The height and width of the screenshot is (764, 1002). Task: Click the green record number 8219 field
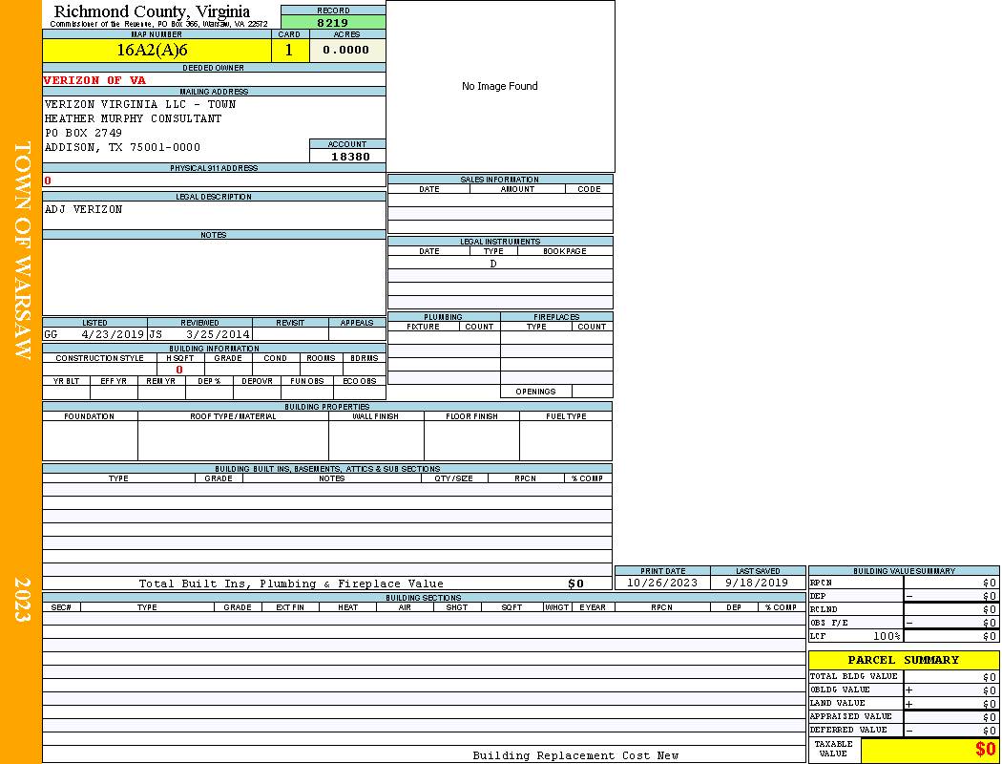pyautogui.click(x=333, y=22)
